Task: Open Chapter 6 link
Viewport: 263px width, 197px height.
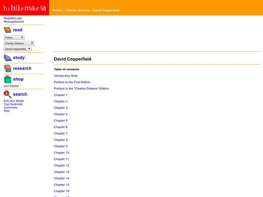Action: click(61, 127)
